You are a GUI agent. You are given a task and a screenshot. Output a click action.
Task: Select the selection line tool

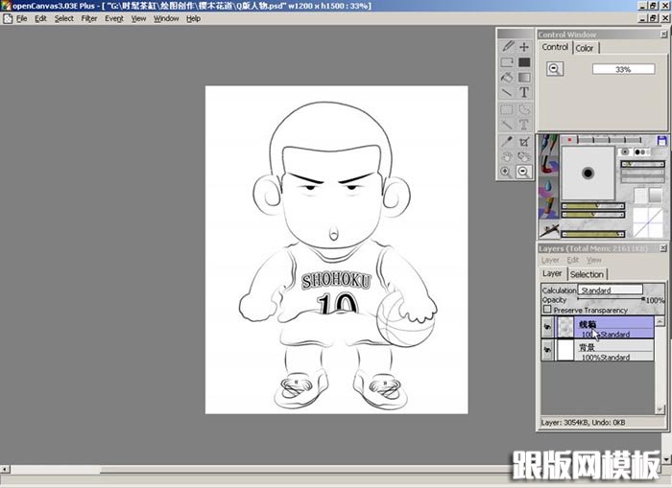507,125
